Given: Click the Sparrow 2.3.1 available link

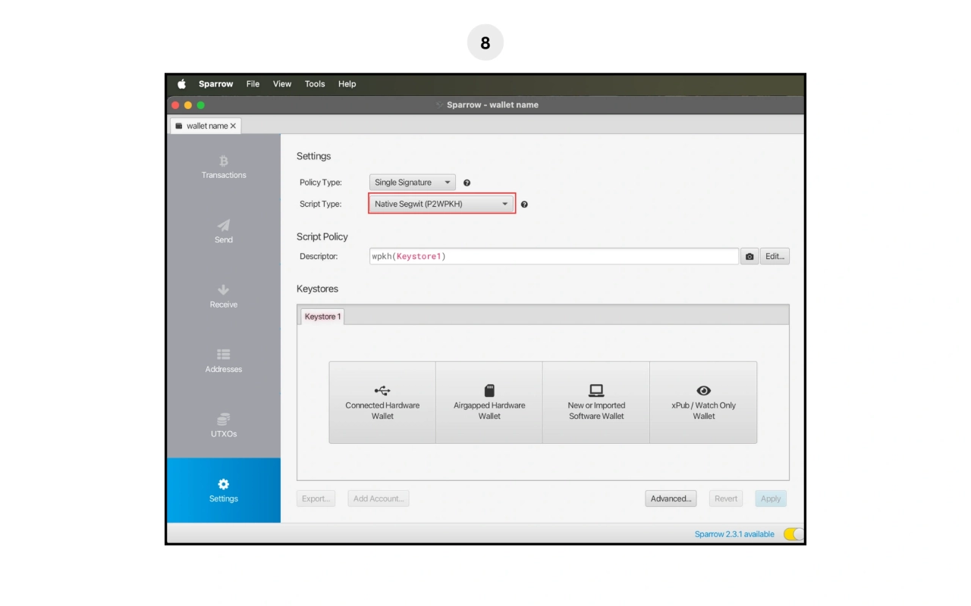Looking at the screenshot, I should coord(734,534).
